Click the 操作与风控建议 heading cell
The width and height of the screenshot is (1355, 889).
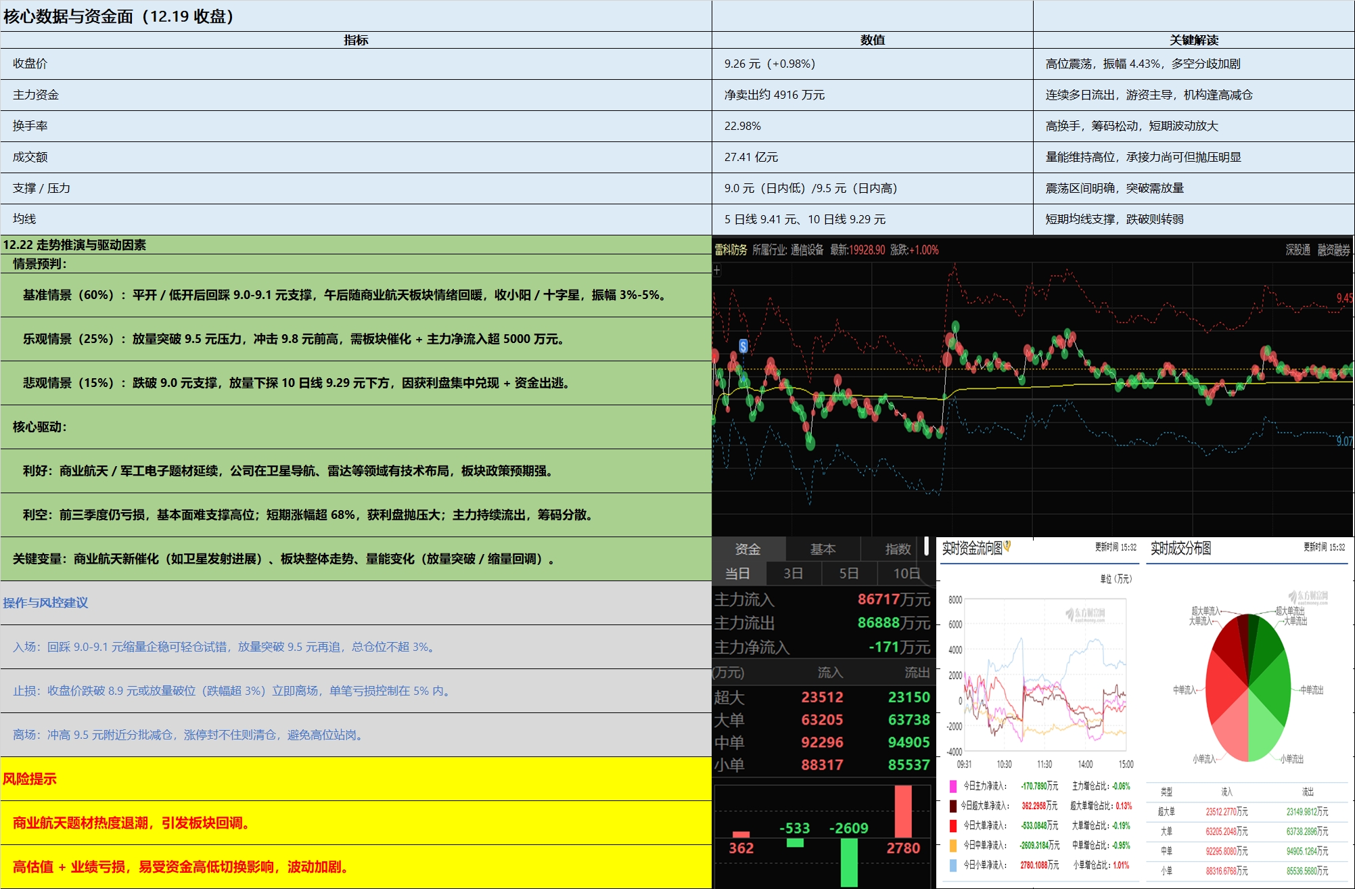(x=45, y=603)
